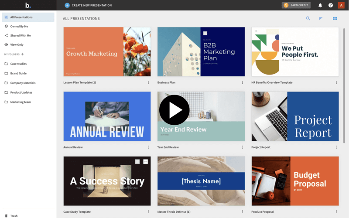Open options menu for Product Proposal
Screen dimensions: 349x218
click(x=336, y=212)
